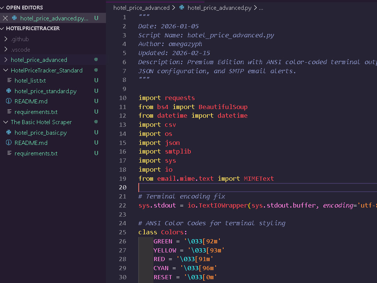This screenshot has width=377, height=283.
Task: Open README.md under The Basic Hotel Scraper
Action: [31, 143]
